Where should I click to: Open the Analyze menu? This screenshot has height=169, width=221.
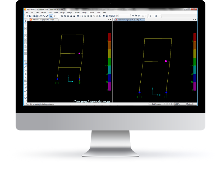click(x=70, y=12)
